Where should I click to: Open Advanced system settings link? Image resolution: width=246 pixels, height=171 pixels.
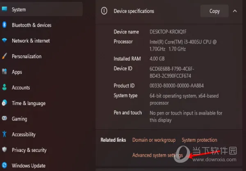[157, 155]
